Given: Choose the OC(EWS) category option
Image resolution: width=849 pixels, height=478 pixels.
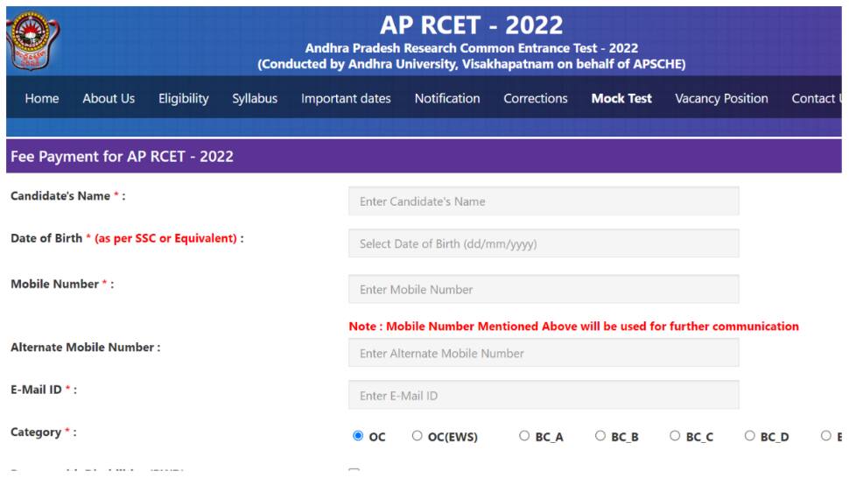Looking at the screenshot, I should click(x=417, y=436).
